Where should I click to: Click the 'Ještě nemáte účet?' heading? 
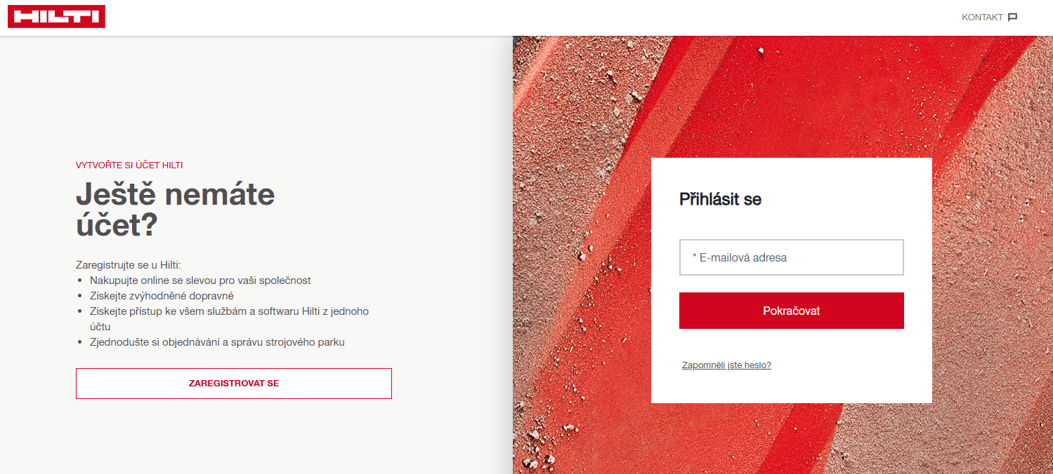point(175,209)
